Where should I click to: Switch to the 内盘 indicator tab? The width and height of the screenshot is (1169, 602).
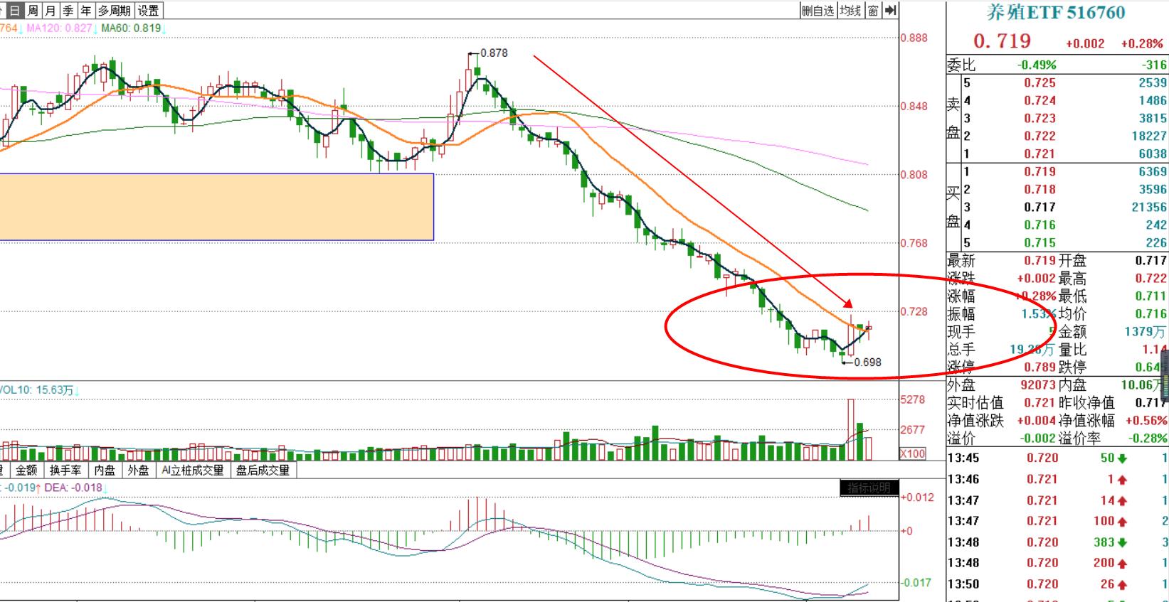coord(105,471)
